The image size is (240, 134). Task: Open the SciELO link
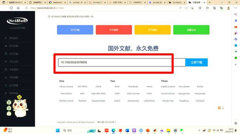[117, 101]
